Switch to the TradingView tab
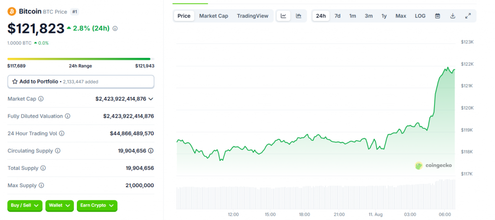The image size is (495, 220). [x=252, y=16]
